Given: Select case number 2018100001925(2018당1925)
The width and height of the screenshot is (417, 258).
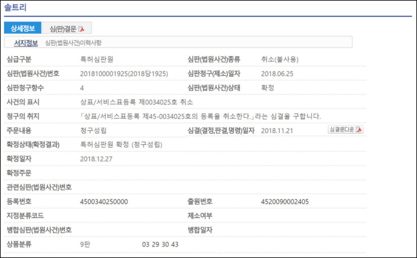Looking at the screenshot, I should tap(124, 74).
